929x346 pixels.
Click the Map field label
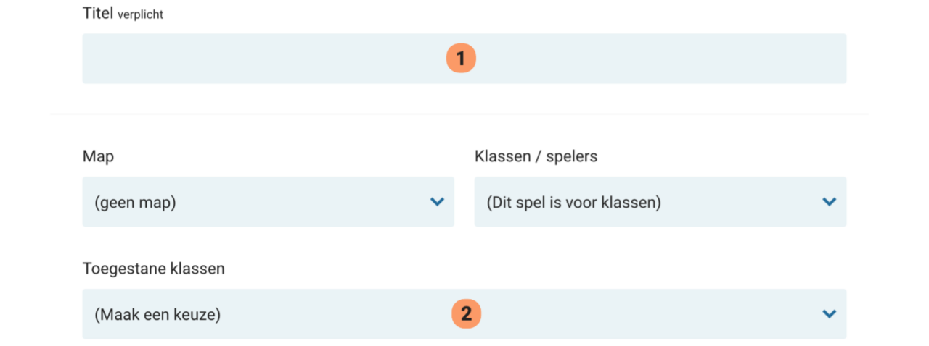tap(98, 156)
